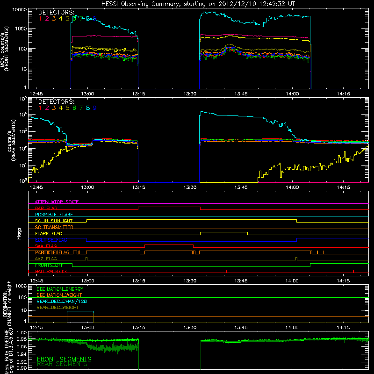This screenshot has width=374, height=374.
Task: Click the 13:15 time label below rear segments plot
Action: click(138, 187)
